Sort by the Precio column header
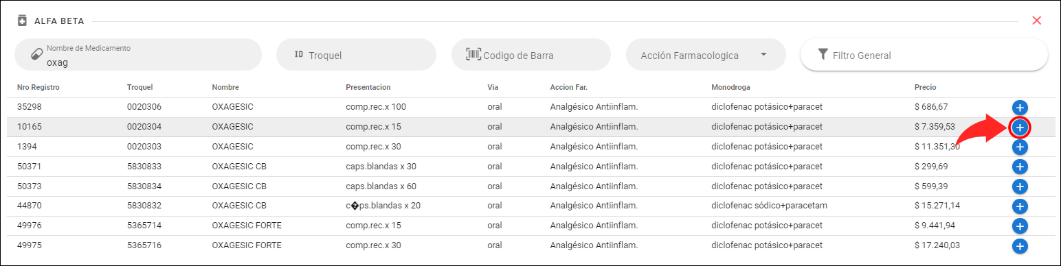This screenshot has height=266, width=1061. pos(925,87)
